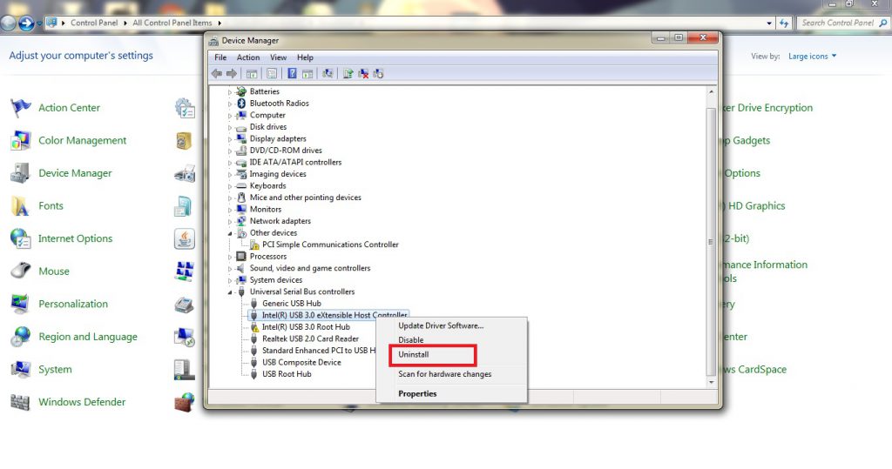Collapse the Universal Serial Bus controllers node
This screenshot has height=469, width=892.
coord(231,291)
